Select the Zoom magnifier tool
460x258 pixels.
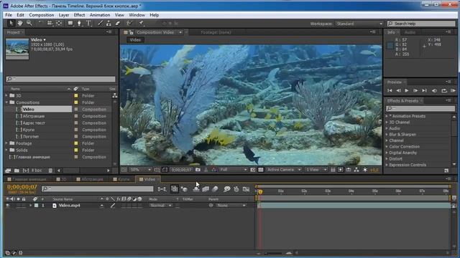pyautogui.click(x=29, y=23)
